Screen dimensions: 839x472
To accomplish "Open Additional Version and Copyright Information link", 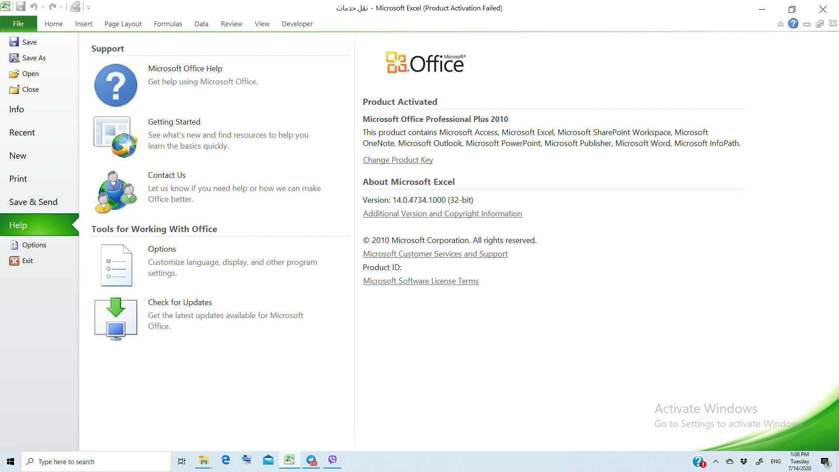I will (x=443, y=213).
